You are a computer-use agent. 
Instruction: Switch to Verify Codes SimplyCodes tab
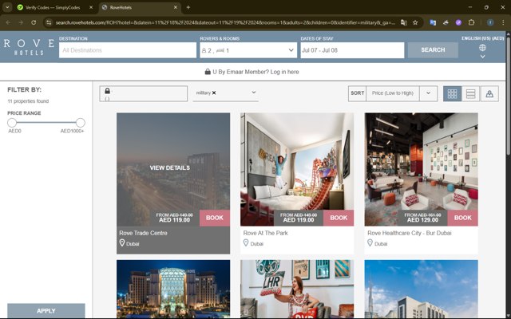pyautogui.click(x=52, y=7)
